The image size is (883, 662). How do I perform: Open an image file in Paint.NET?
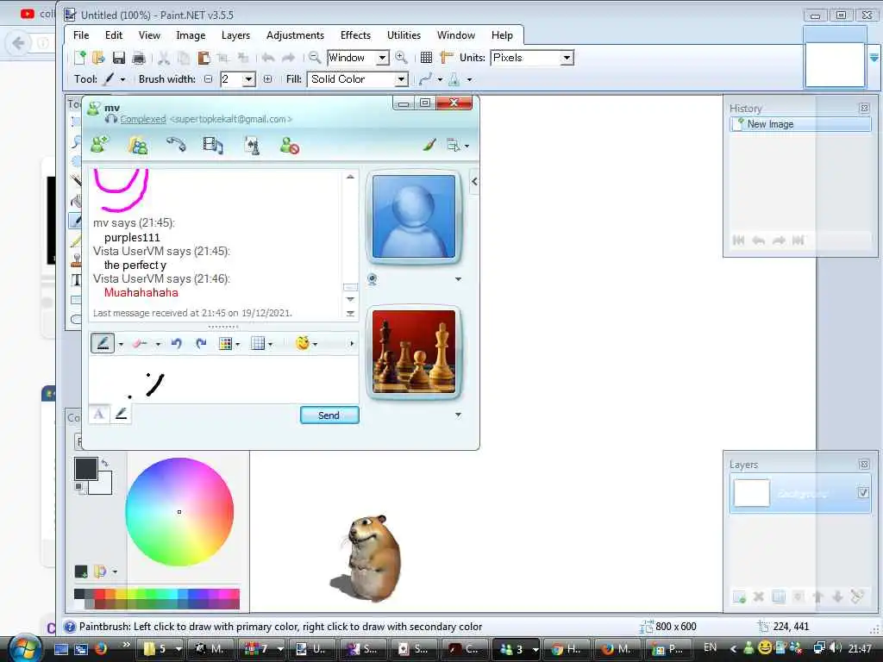pyautogui.click(x=98, y=58)
